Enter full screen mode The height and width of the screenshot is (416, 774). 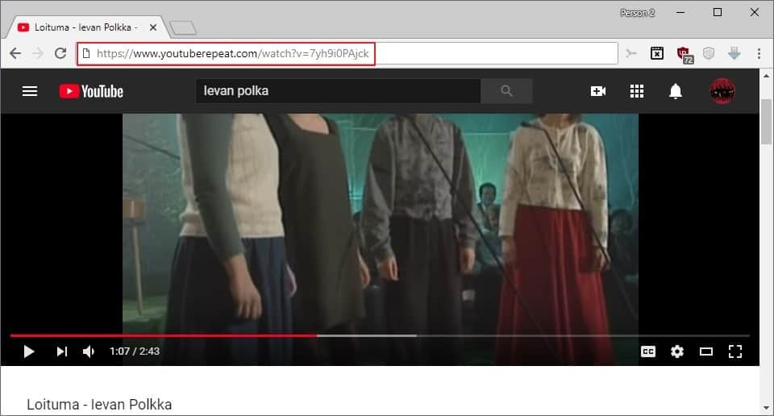click(x=735, y=352)
